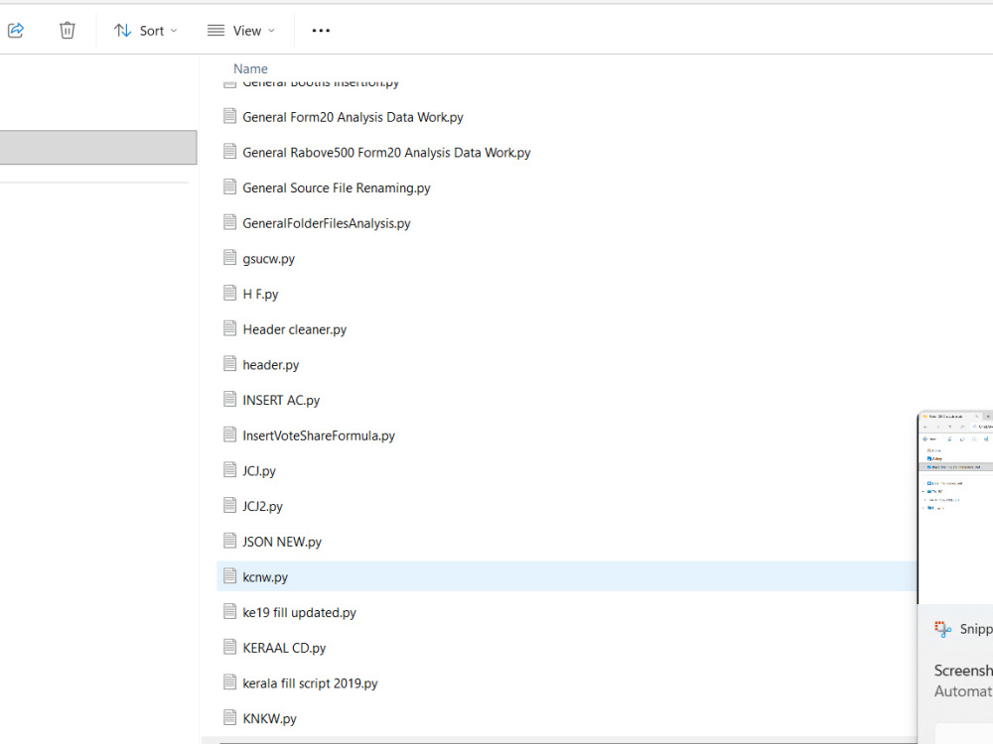Viewport: 993px width, 744px height.
Task: Click file icon beside JCJ2.py
Action: tap(230, 506)
